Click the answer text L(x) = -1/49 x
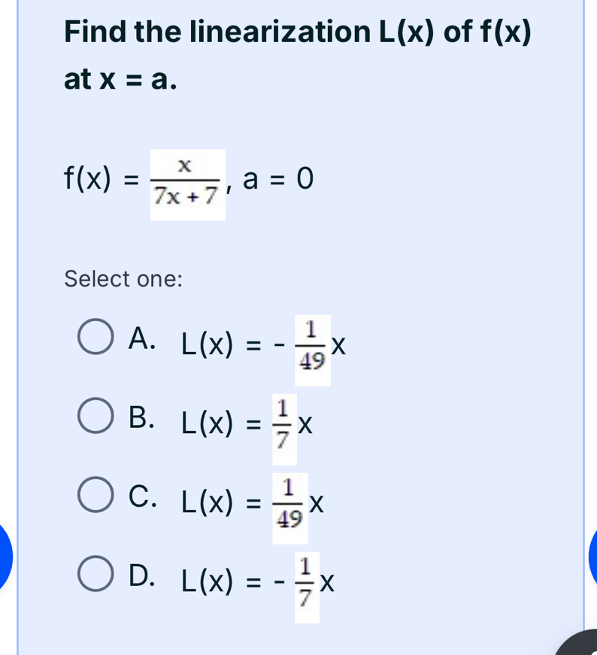 click(262, 345)
